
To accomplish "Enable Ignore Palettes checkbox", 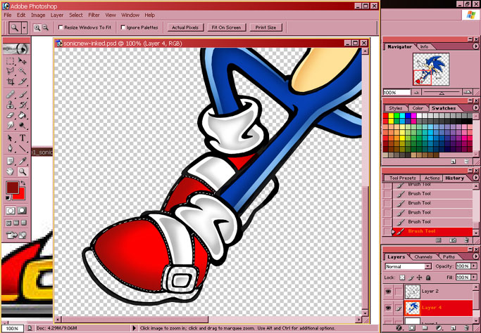I will click(123, 27).
